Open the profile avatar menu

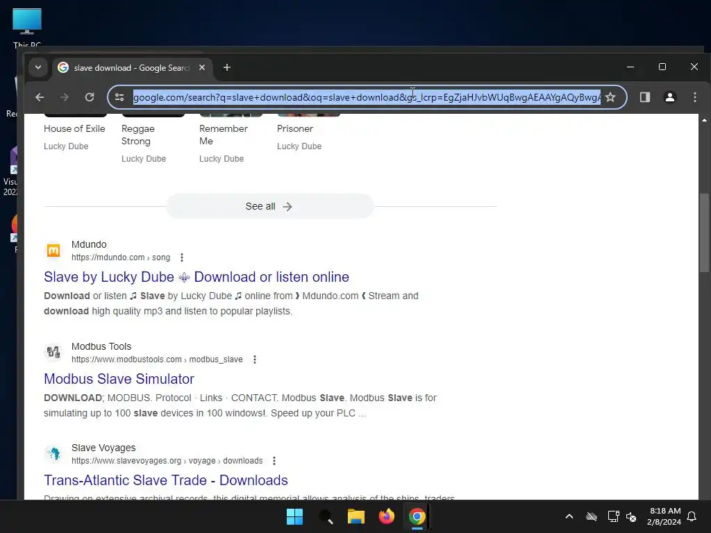(670, 97)
